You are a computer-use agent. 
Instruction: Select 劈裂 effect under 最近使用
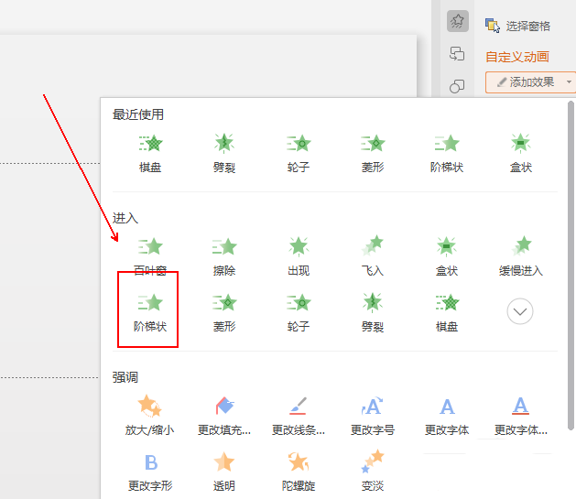pyautogui.click(x=224, y=153)
